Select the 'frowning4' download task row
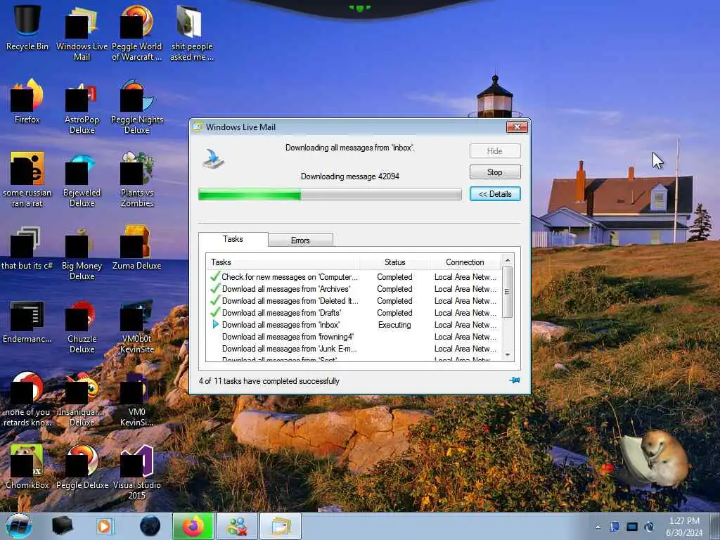This screenshot has width=720, height=540. pos(354,337)
